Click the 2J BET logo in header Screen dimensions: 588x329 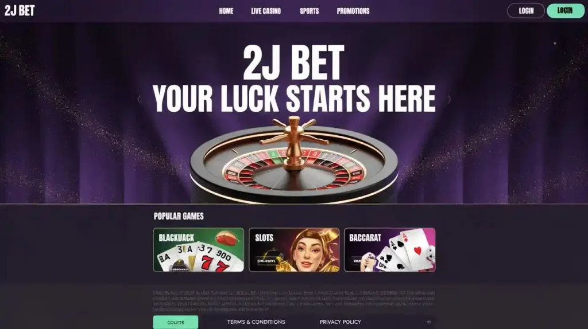pos(20,11)
